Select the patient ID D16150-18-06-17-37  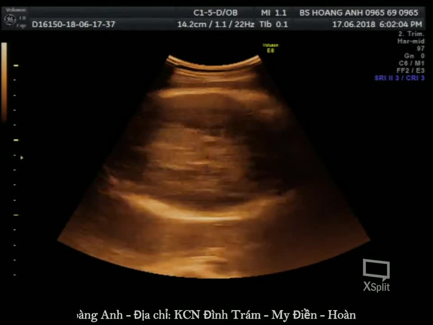click(x=74, y=24)
